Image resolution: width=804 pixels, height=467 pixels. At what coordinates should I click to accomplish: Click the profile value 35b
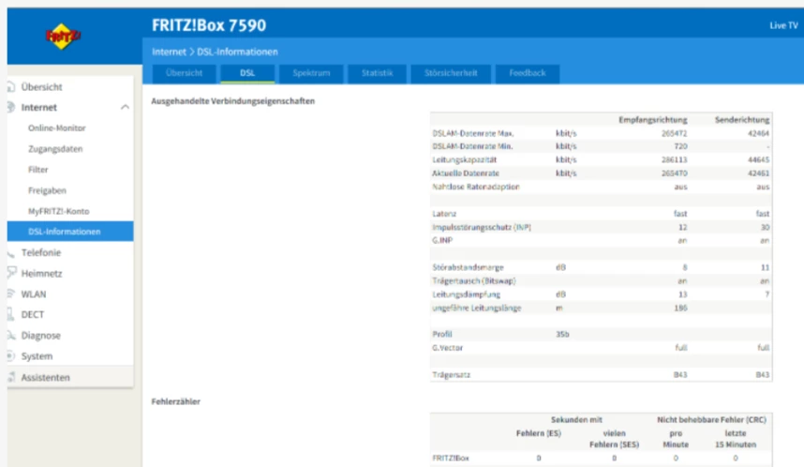(562, 334)
